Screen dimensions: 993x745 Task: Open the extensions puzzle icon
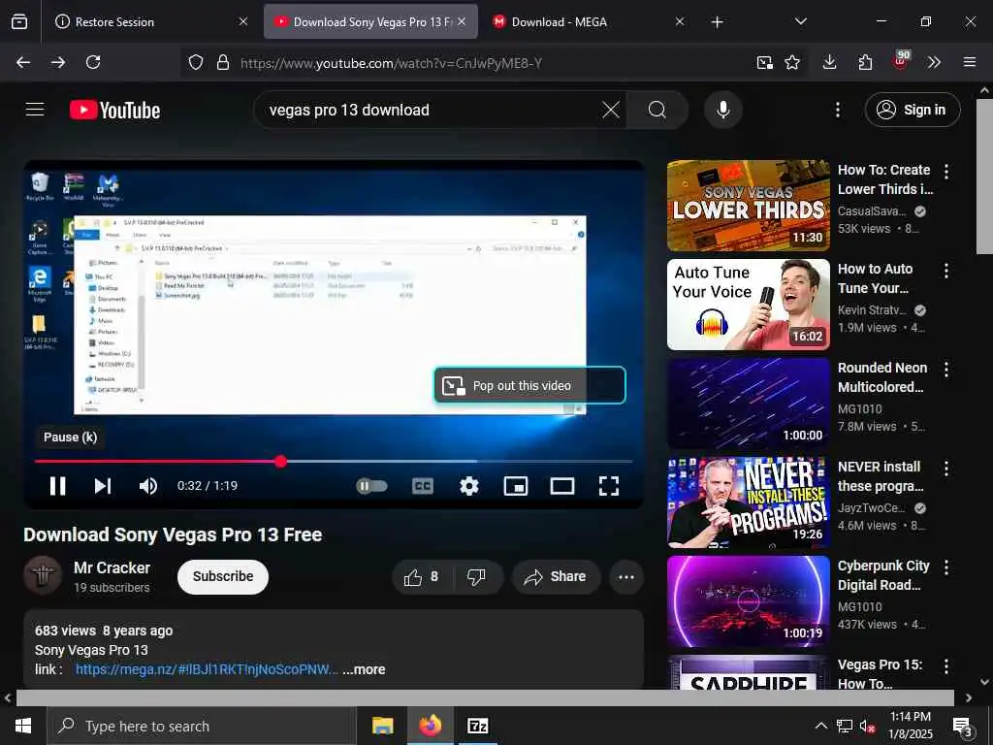pyautogui.click(x=865, y=62)
